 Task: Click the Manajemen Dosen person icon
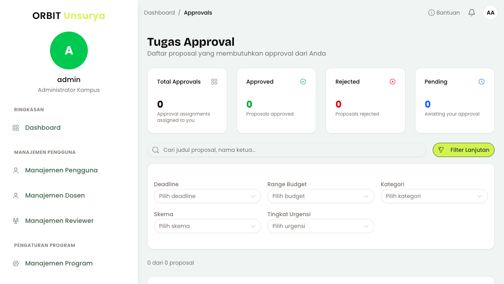[16, 196]
